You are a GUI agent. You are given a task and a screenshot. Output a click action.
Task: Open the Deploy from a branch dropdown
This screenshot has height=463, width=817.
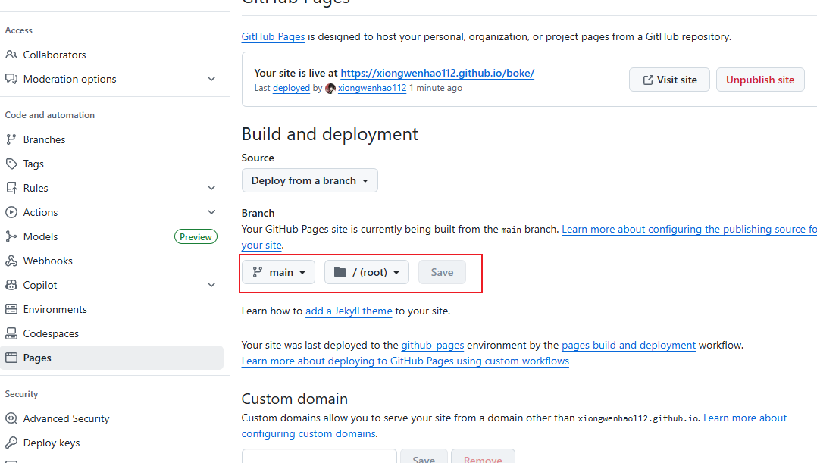(x=309, y=180)
